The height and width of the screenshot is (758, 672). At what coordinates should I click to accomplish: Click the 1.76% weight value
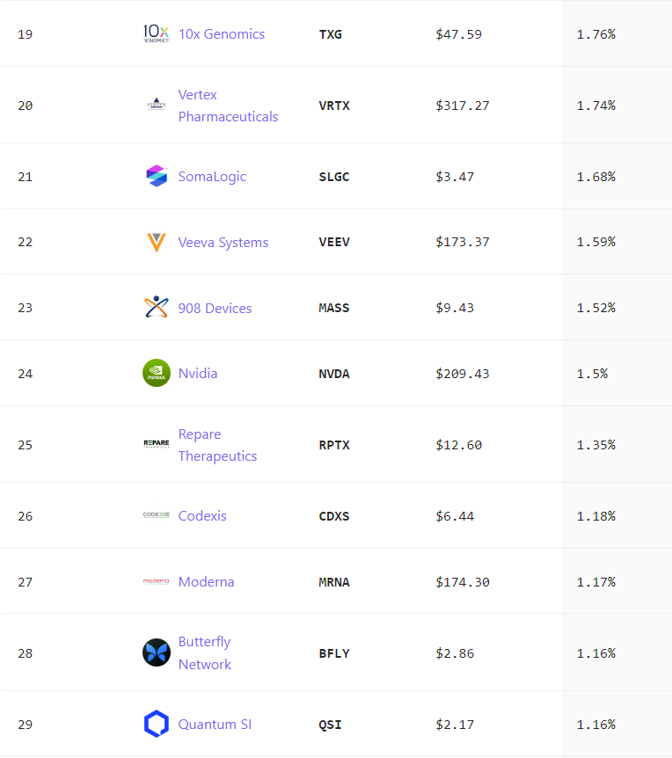[x=596, y=34]
